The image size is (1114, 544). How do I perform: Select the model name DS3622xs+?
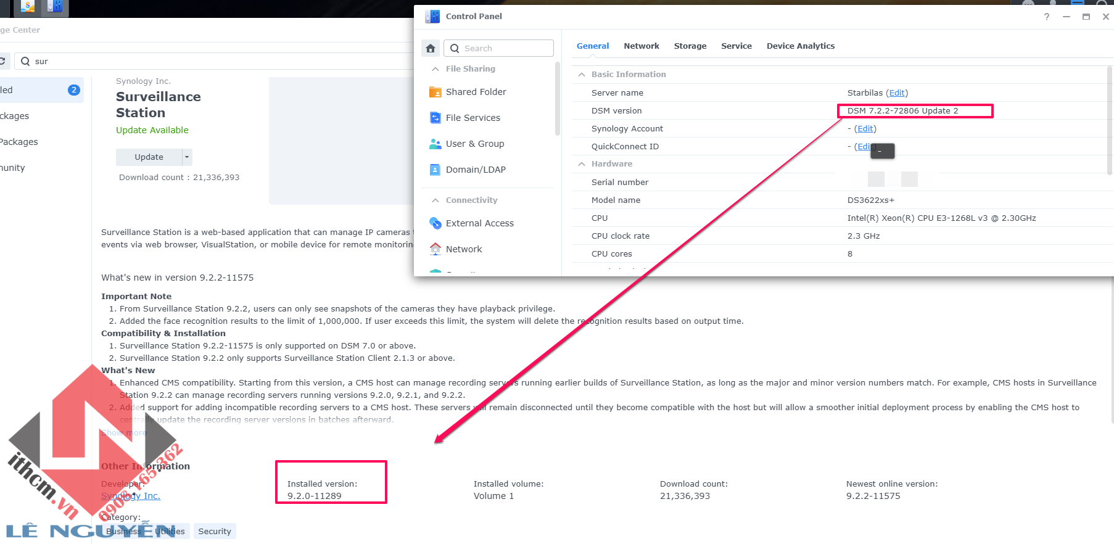870,200
